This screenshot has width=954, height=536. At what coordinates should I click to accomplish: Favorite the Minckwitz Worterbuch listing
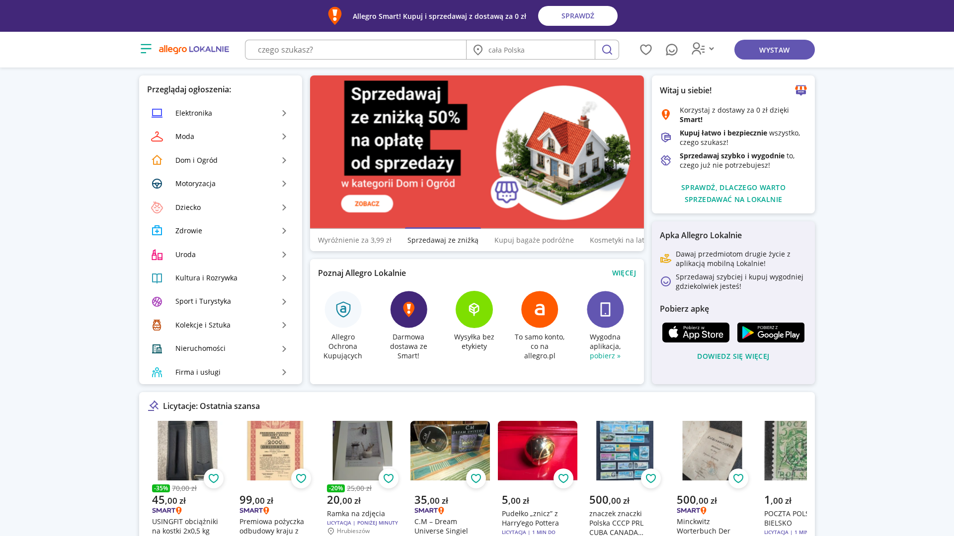tap(738, 478)
